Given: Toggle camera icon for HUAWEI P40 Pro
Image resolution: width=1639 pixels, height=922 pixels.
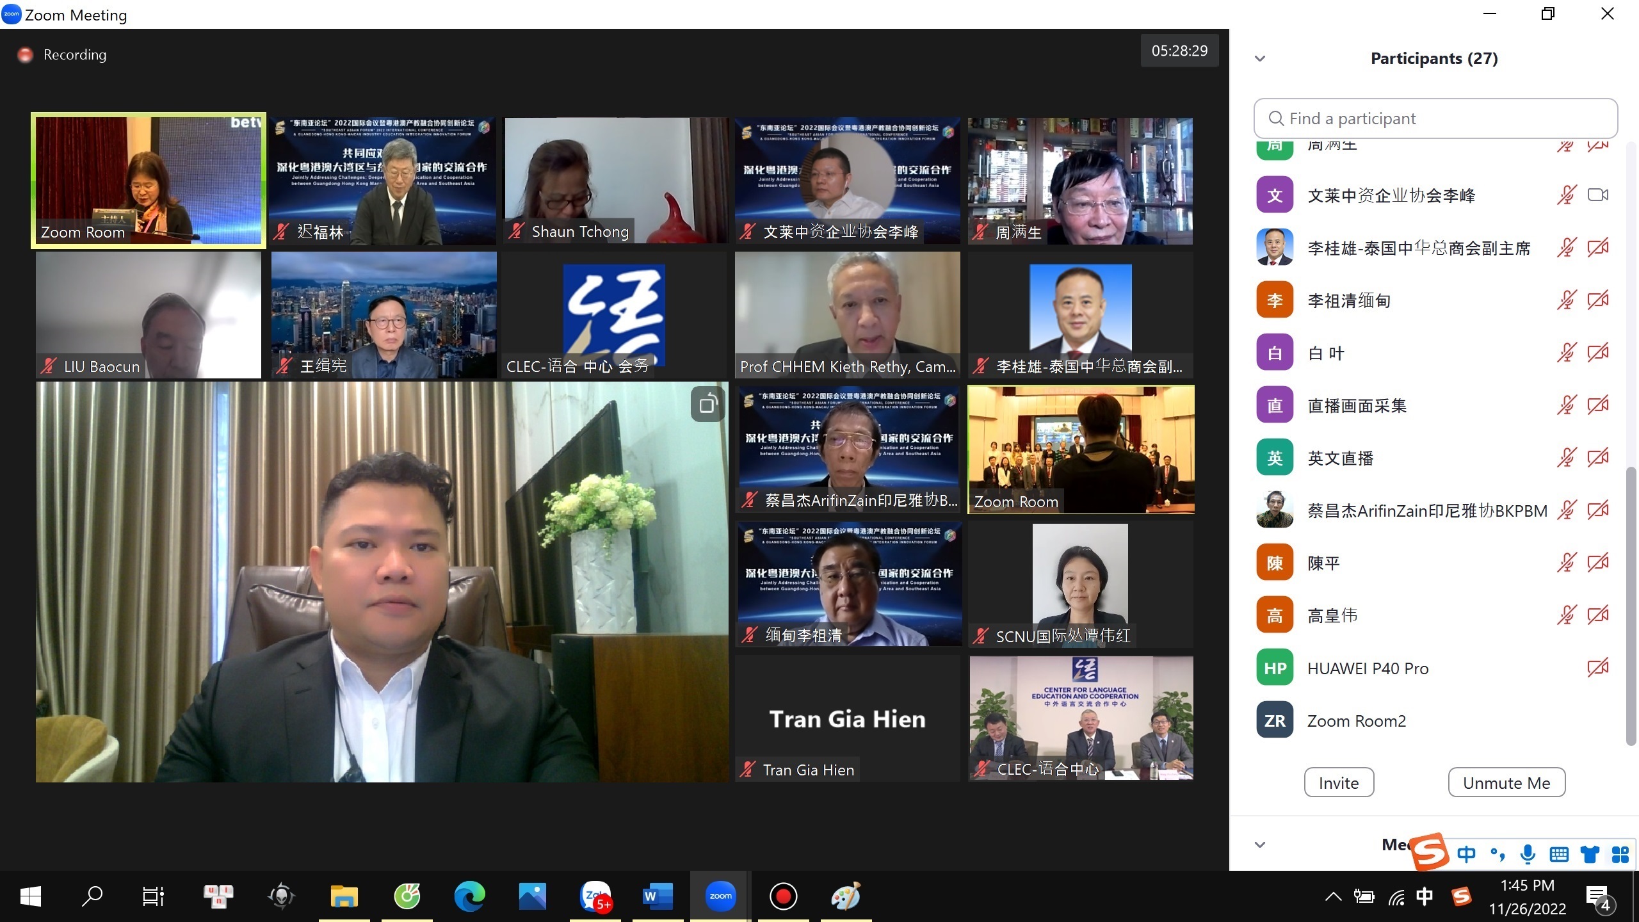Looking at the screenshot, I should coord(1597,668).
